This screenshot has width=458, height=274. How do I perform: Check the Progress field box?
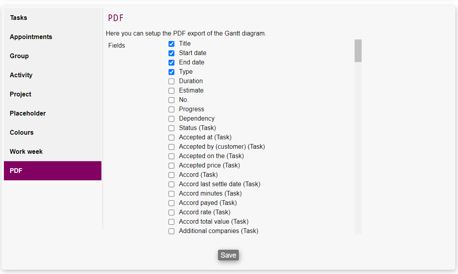click(x=171, y=110)
